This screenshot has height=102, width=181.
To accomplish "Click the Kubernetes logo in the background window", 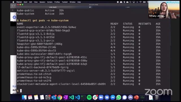I will coord(14,17).
